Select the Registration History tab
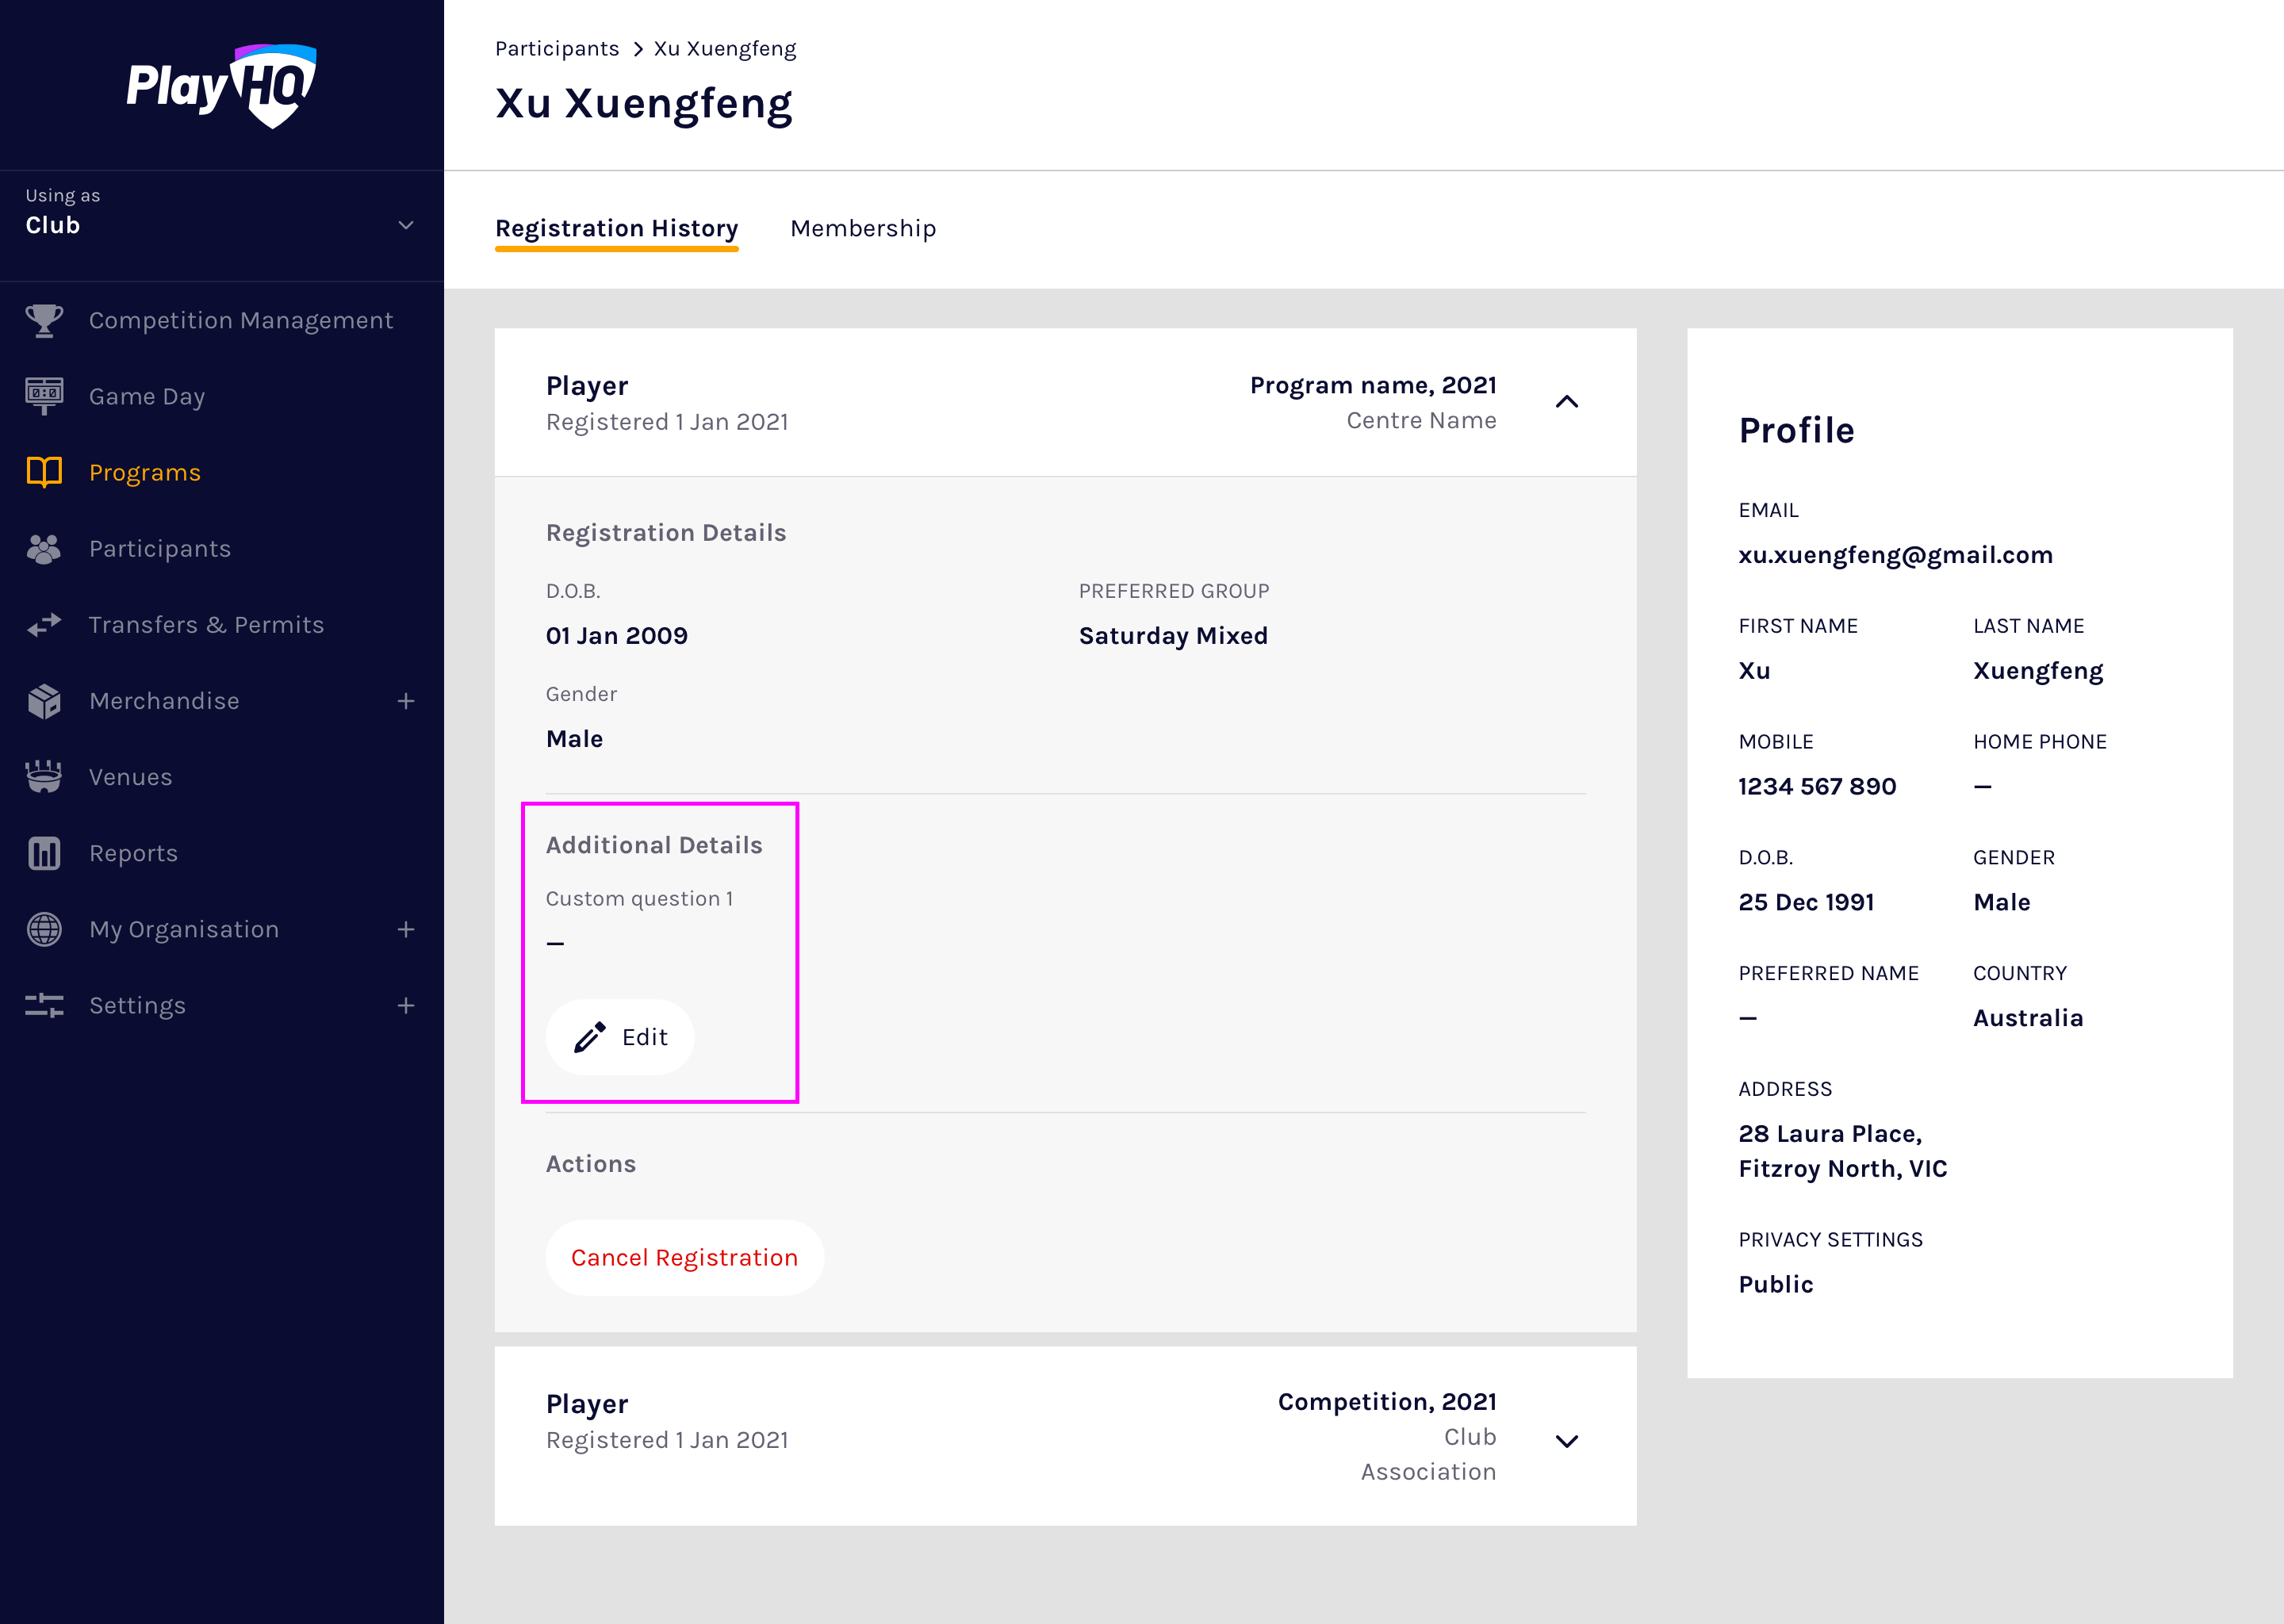This screenshot has height=1624, width=2284. pos(616,229)
